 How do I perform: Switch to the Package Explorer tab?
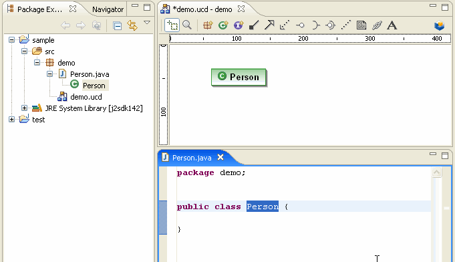pos(39,9)
